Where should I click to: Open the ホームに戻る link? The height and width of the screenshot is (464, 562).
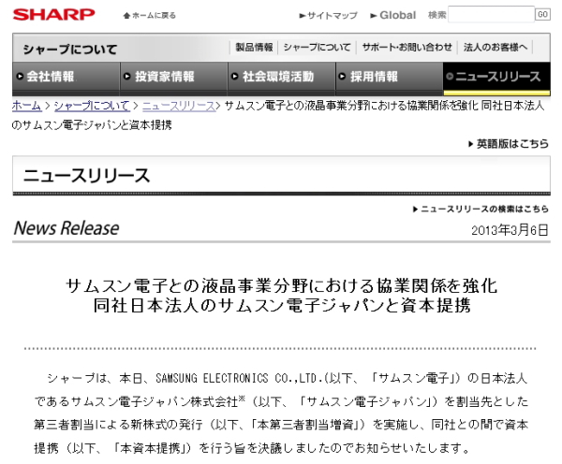(x=155, y=15)
